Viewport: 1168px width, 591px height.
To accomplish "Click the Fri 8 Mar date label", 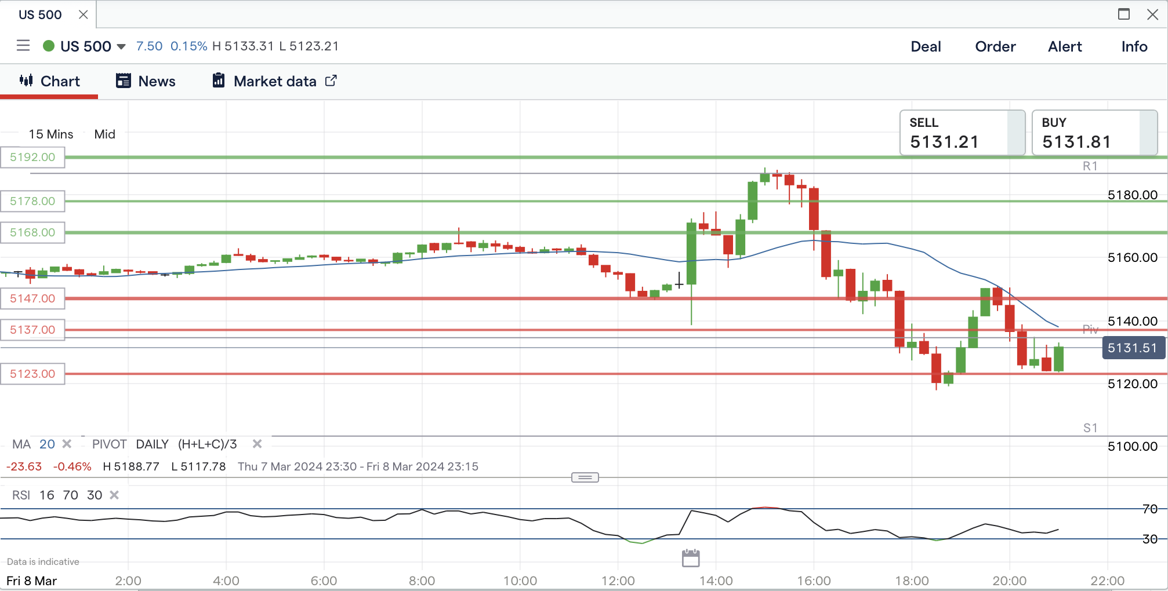I will click(32, 581).
